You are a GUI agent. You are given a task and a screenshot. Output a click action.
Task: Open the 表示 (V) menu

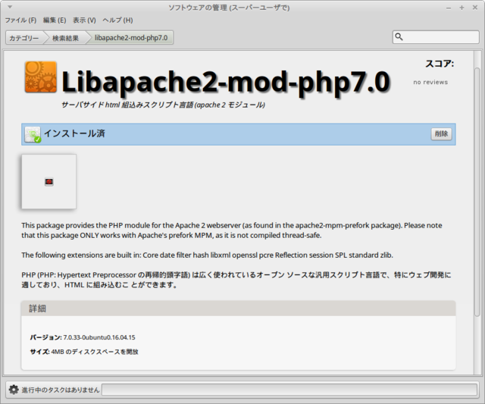(84, 20)
